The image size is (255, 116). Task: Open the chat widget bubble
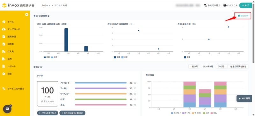point(7,109)
